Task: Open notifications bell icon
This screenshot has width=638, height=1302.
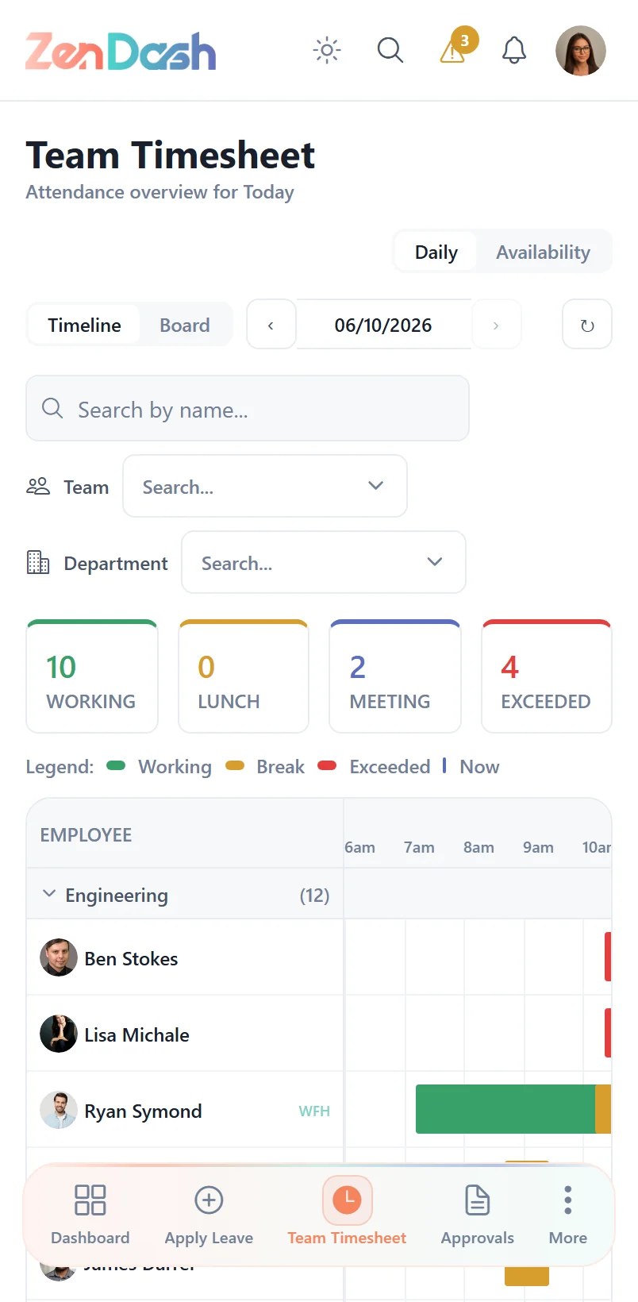Action: (514, 50)
